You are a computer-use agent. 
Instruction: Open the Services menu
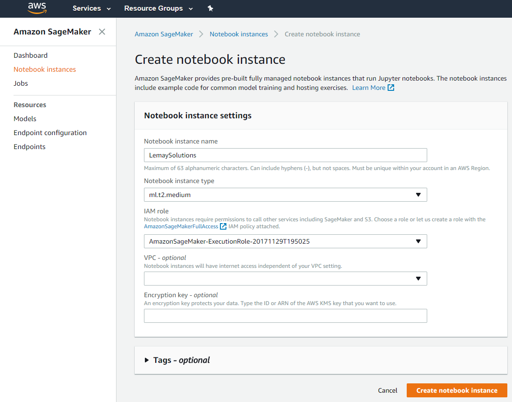coord(92,8)
